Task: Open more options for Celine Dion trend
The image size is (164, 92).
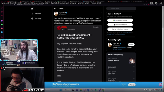Action: [x=134, y=72]
